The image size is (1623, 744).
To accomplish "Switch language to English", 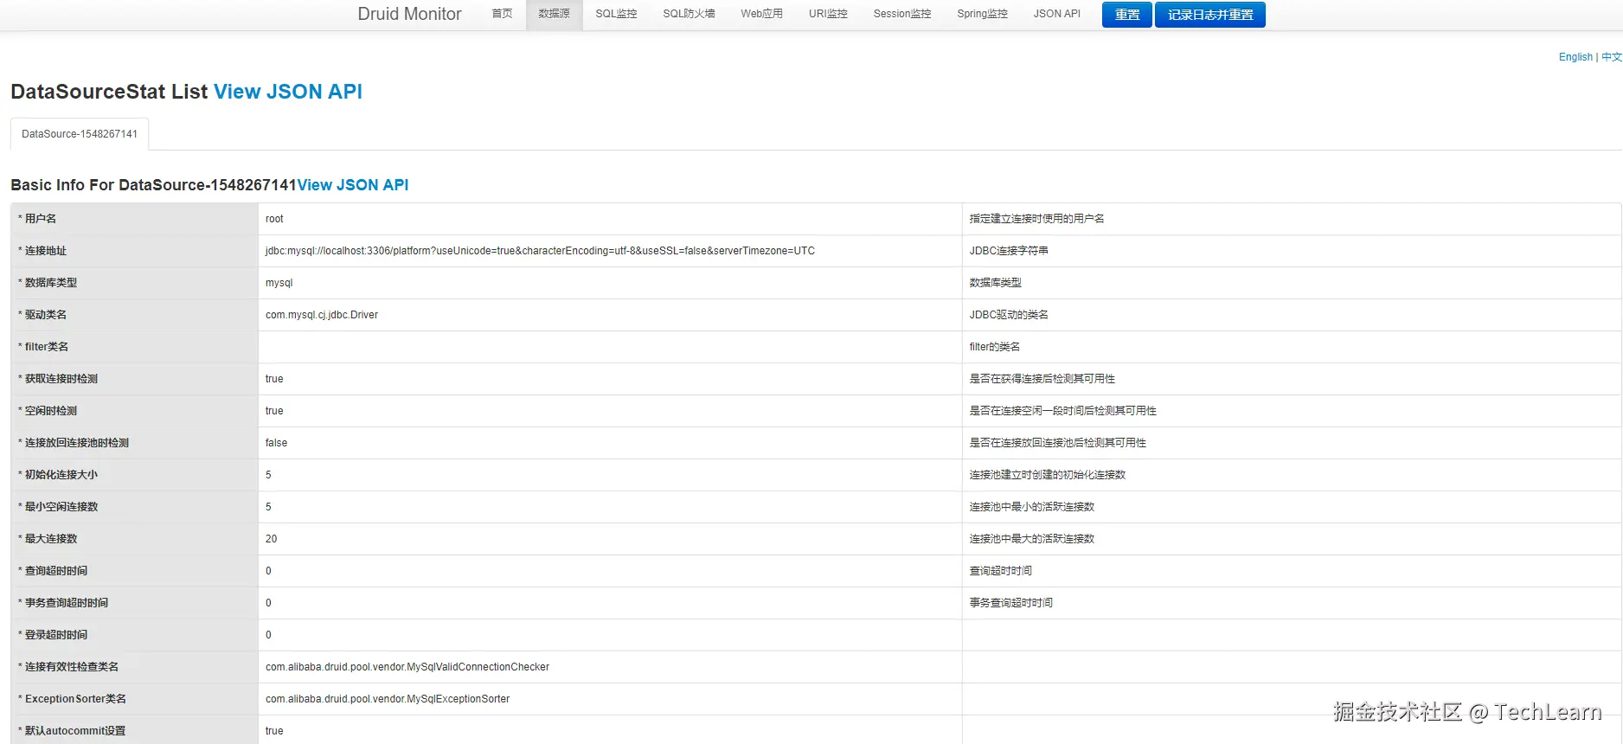I will [1575, 57].
